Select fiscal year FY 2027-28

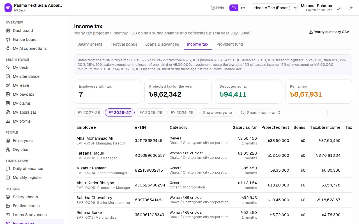(89, 113)
